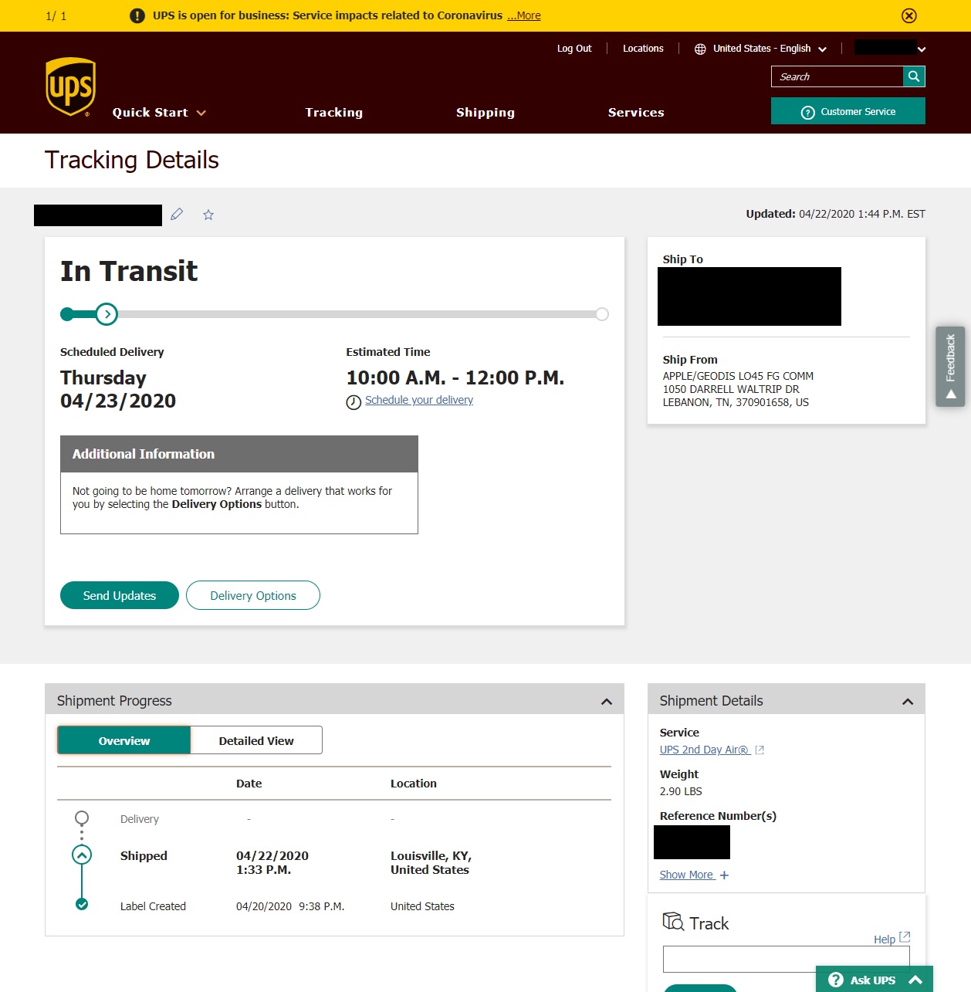Click the Weight value 2.90 LBS

coord(681,791)
